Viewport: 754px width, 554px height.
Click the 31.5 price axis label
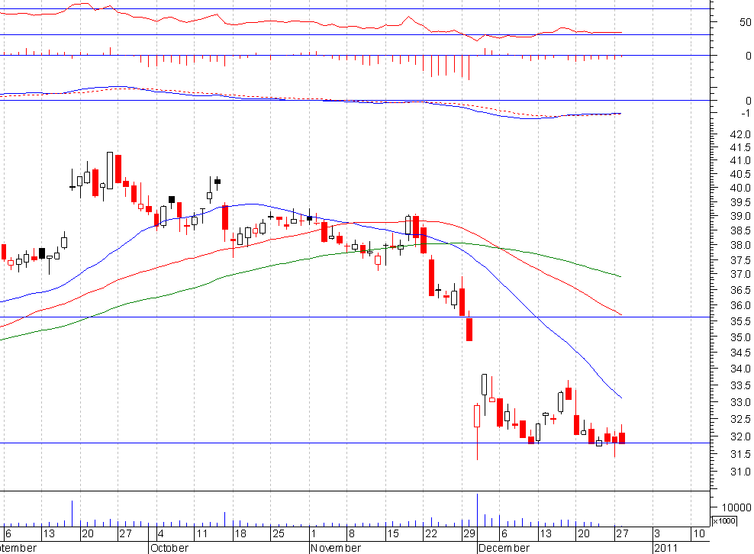[740, 454]
